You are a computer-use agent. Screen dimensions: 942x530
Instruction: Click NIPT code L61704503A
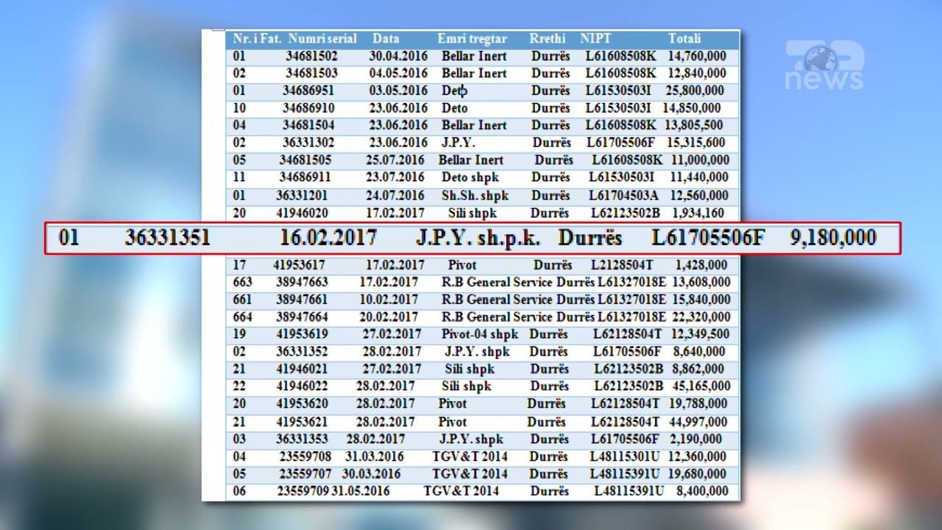626,196
